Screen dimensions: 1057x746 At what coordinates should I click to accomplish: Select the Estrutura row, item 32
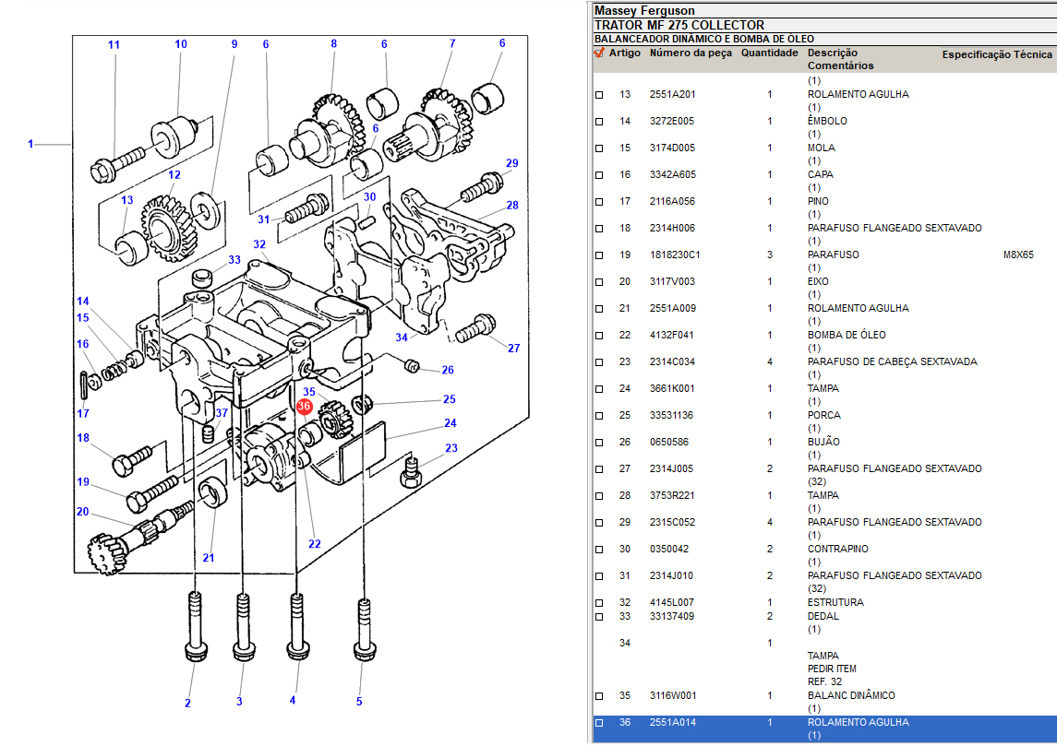click(835, 603)
